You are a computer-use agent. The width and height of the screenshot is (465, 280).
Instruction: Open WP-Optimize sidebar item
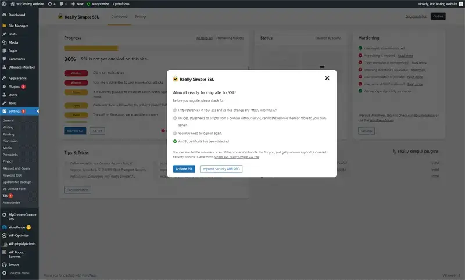19,235
